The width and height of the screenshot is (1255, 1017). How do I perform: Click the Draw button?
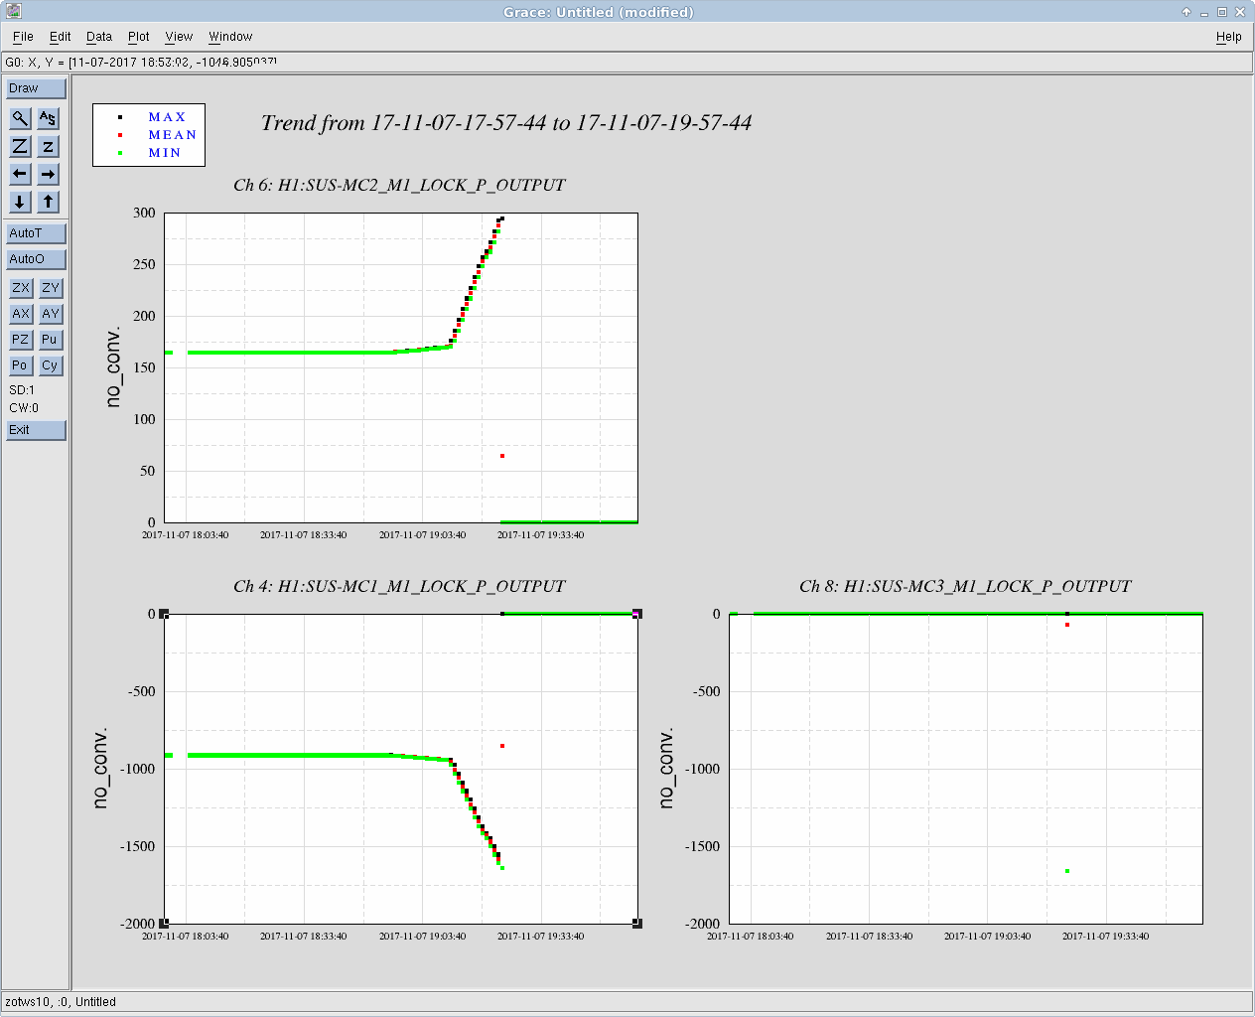(36, 88)
